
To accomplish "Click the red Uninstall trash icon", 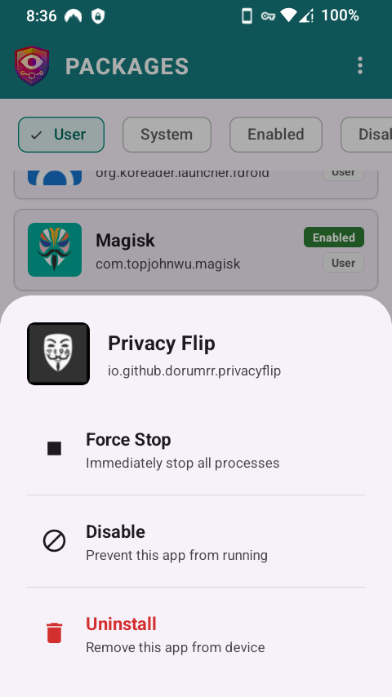I will (x=54, y=633).
